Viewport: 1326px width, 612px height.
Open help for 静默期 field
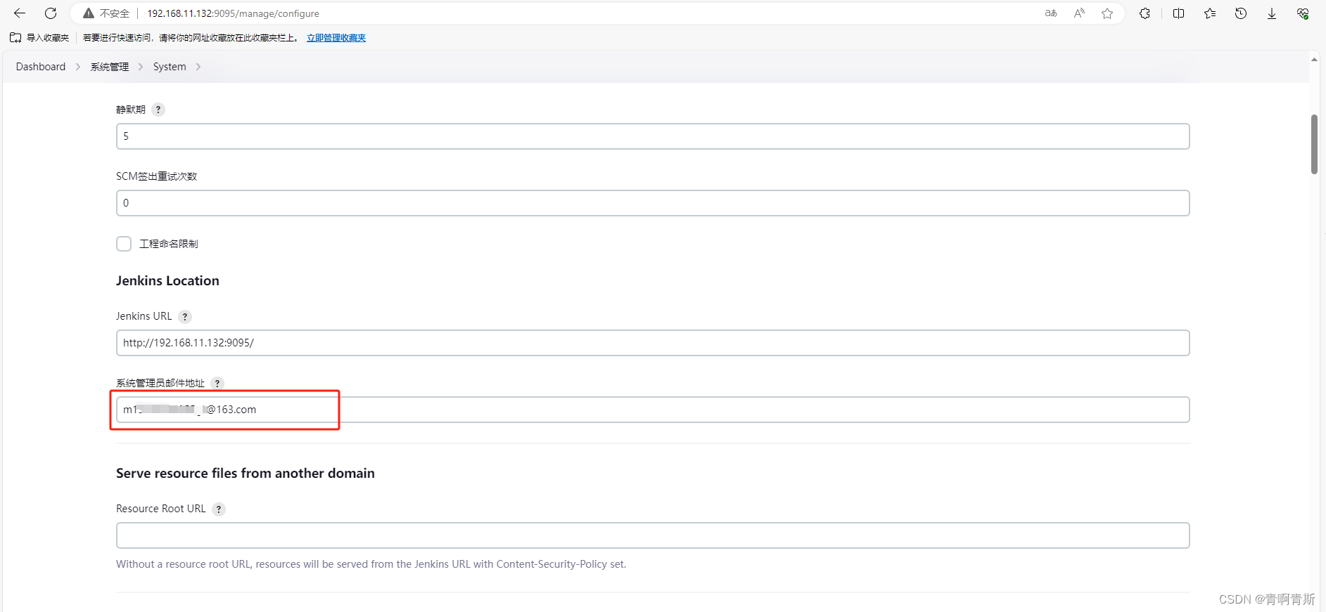click(158, 110)
